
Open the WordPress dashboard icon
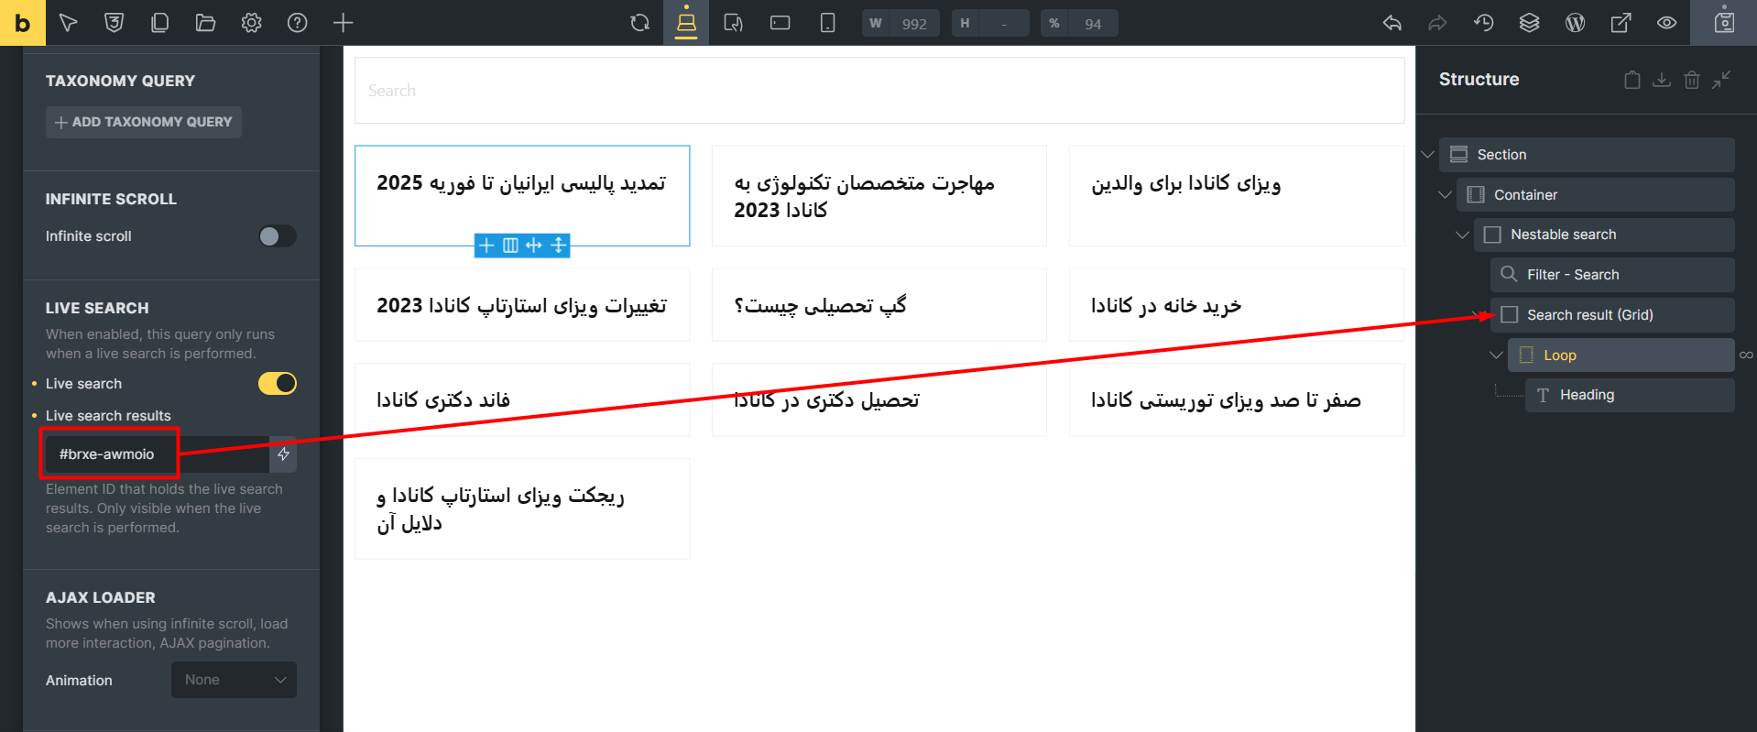pos(1575,23)
